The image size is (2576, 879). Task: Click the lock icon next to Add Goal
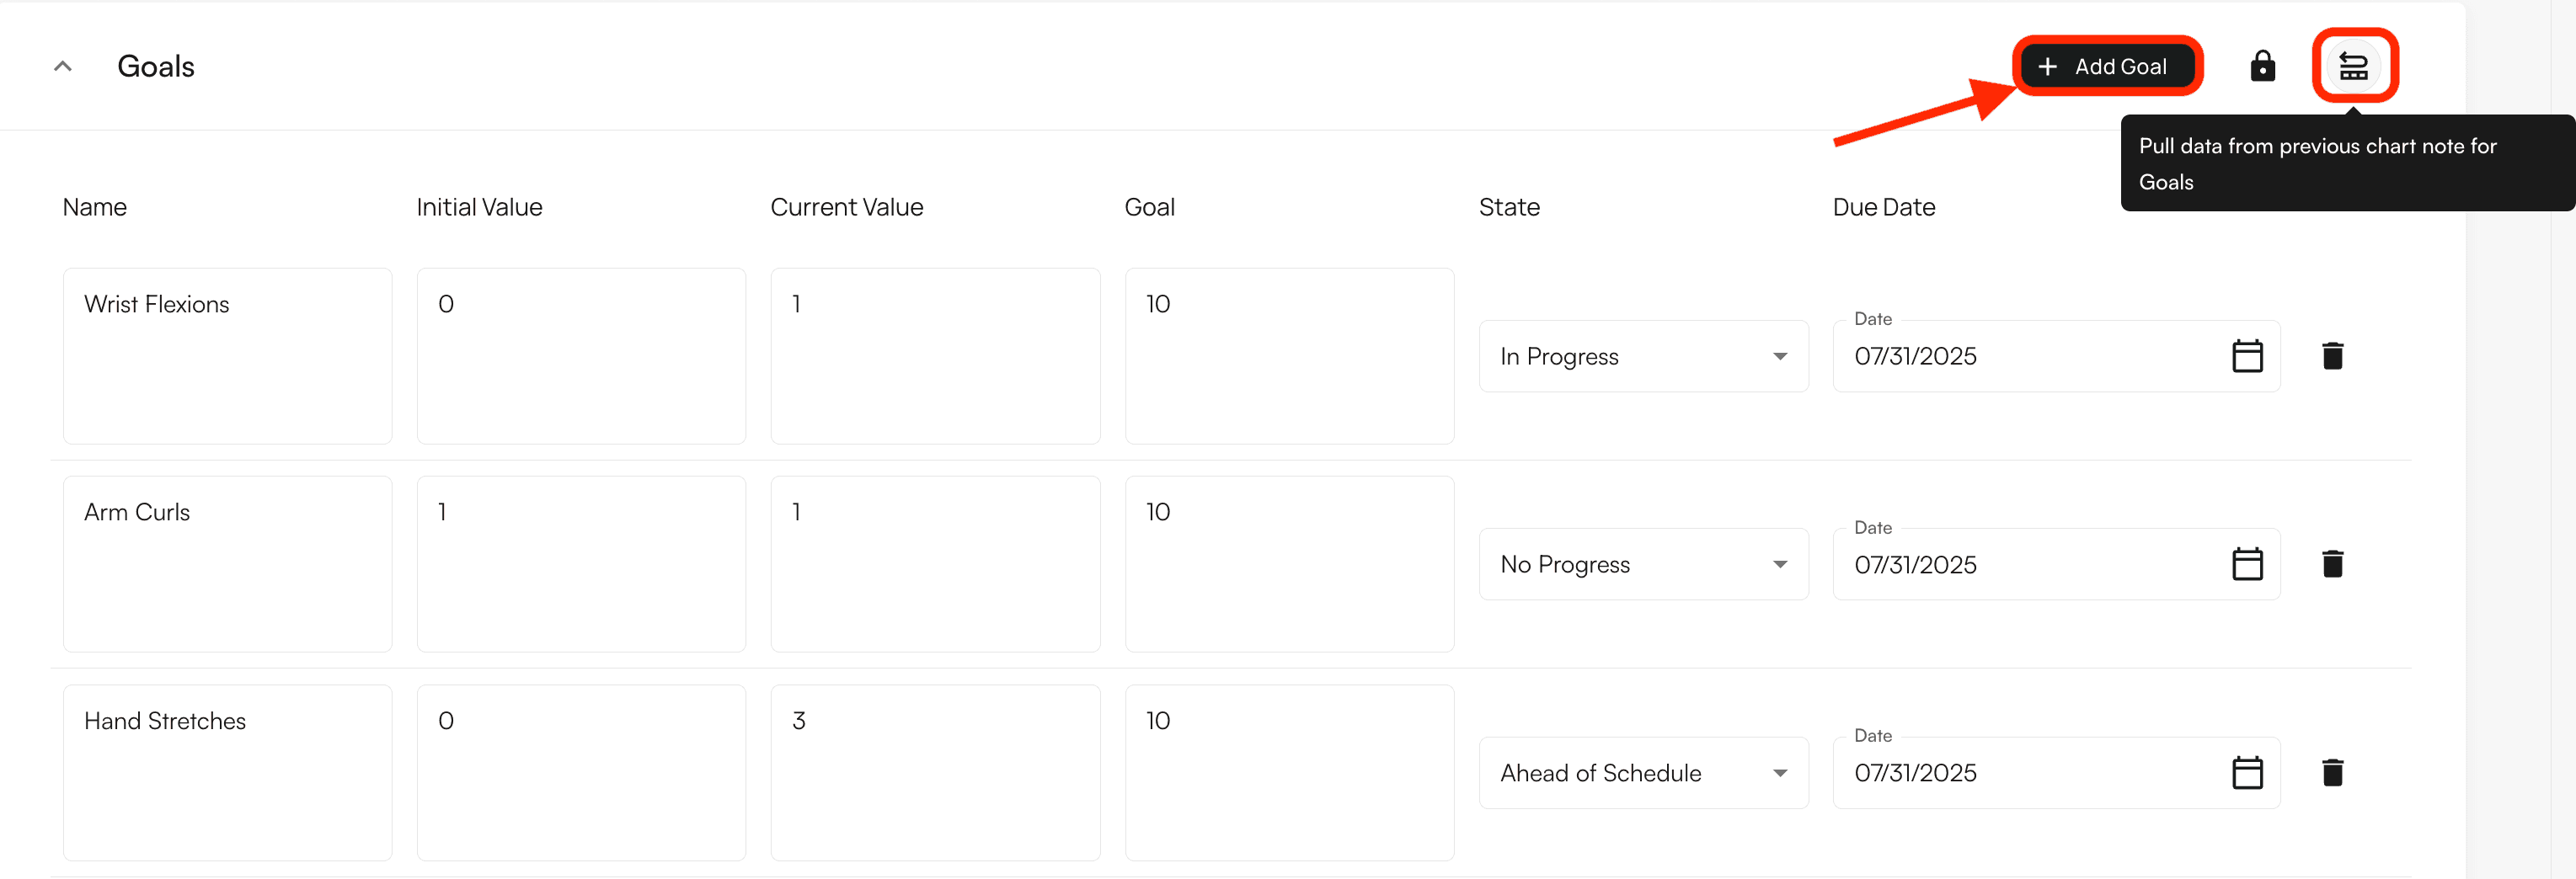(2262, 66)
